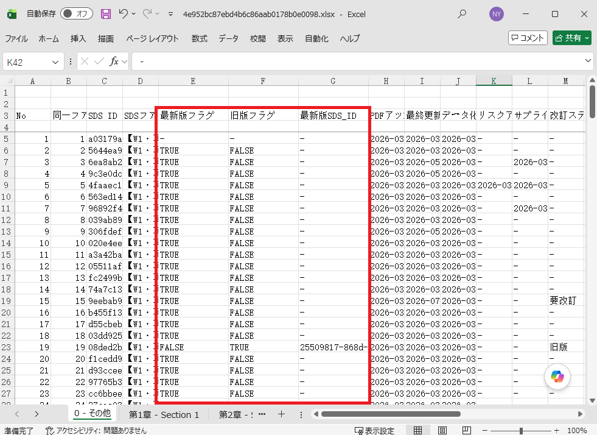Switch to Page Layout view icon
The height and width of the screenshot is (435, 597).
442,430
